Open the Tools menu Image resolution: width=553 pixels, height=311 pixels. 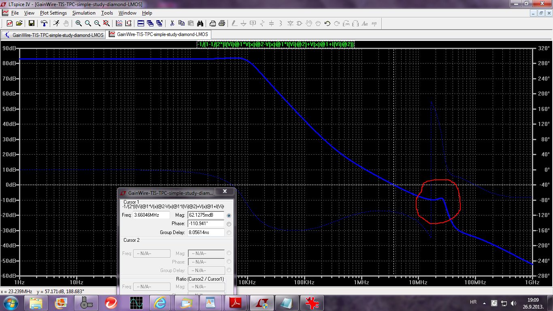(107, 13)
